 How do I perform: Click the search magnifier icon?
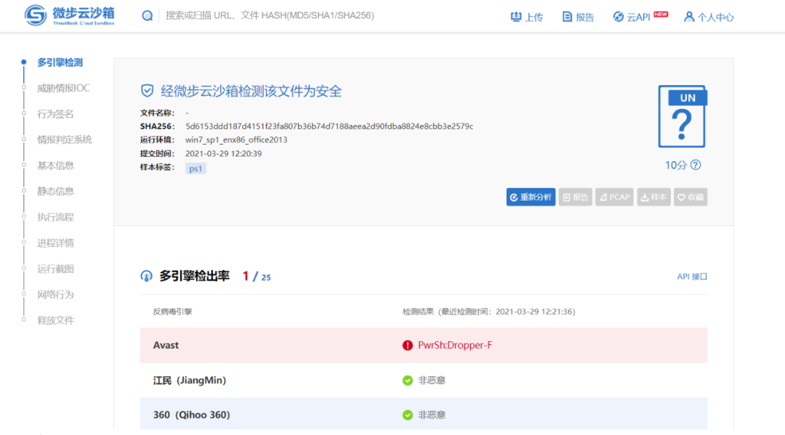147,16
